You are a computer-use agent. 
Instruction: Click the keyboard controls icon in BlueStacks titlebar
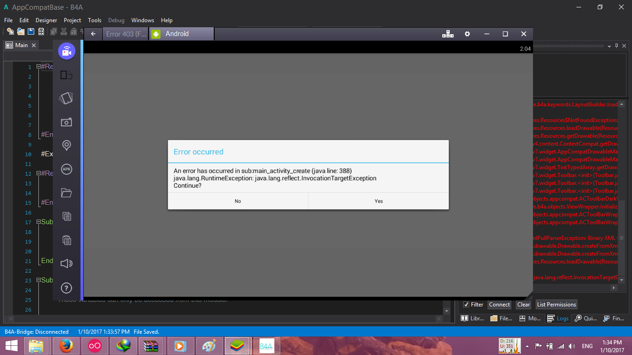click(447, 34)
